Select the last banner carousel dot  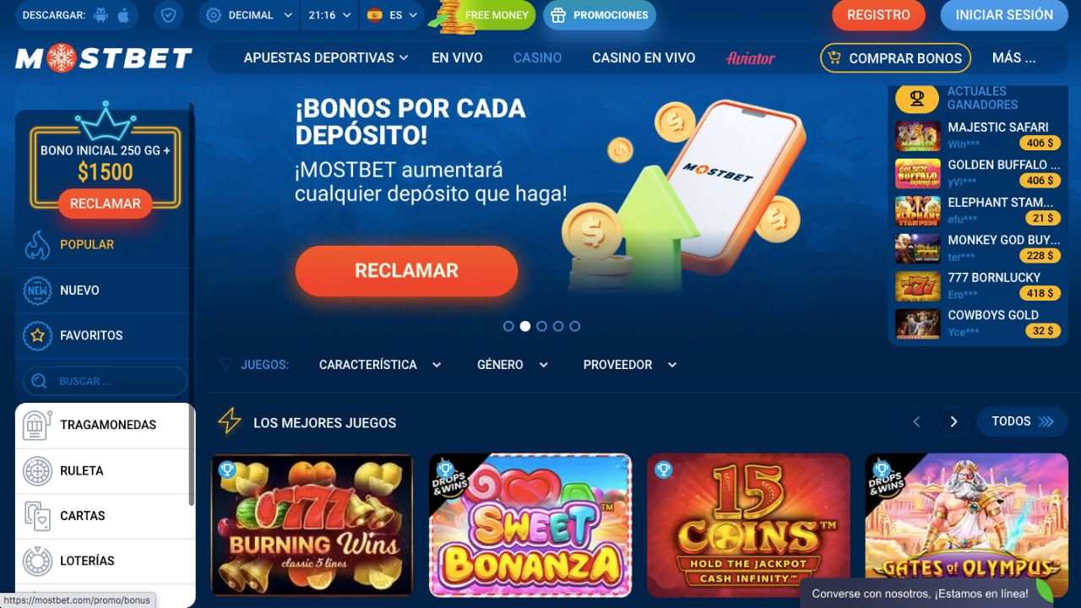(575, 326)
